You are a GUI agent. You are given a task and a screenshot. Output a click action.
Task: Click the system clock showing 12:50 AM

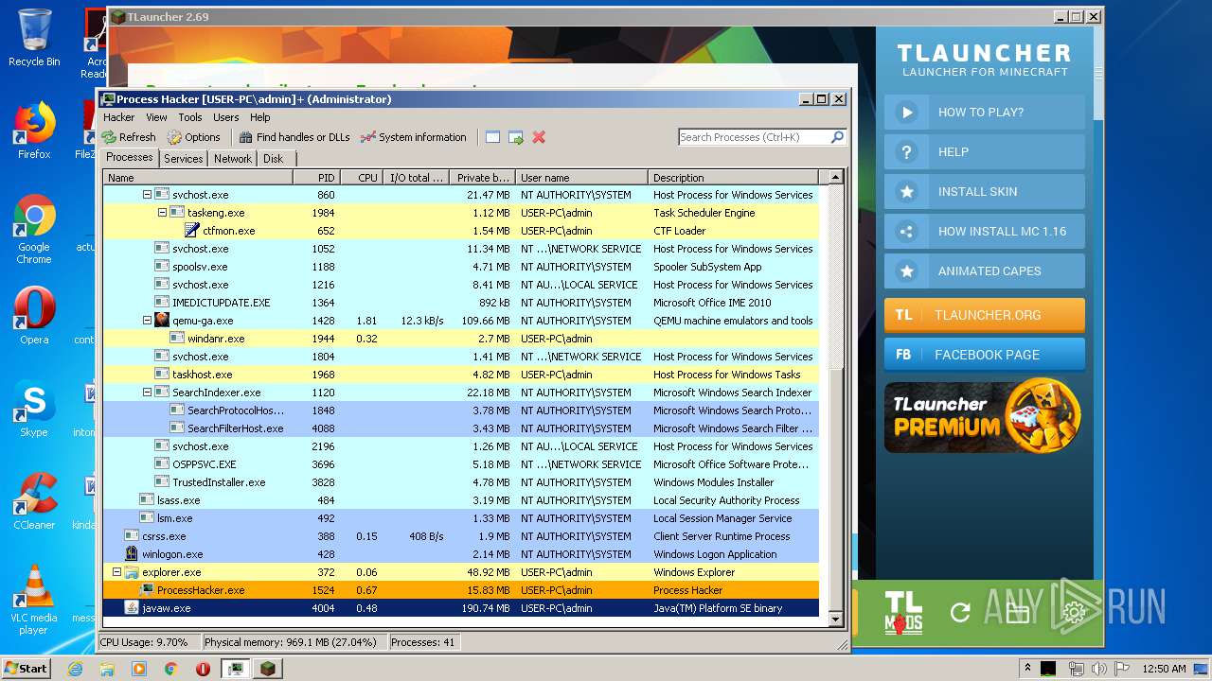[1165, 669]
